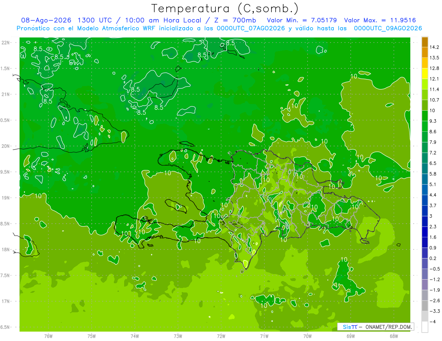Click the 12.8 value in the legend
Screen dimensions: 442x341
click(434, 68)
